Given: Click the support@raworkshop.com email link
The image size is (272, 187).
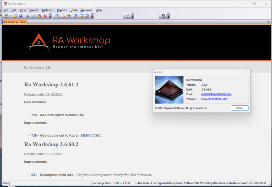Looking at the screenshot, I should (216, 94).
